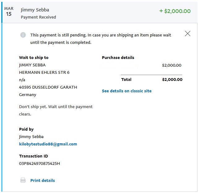
Task: Select Jimmy Sebba under Paid by
Action: [x=31, y=136]
